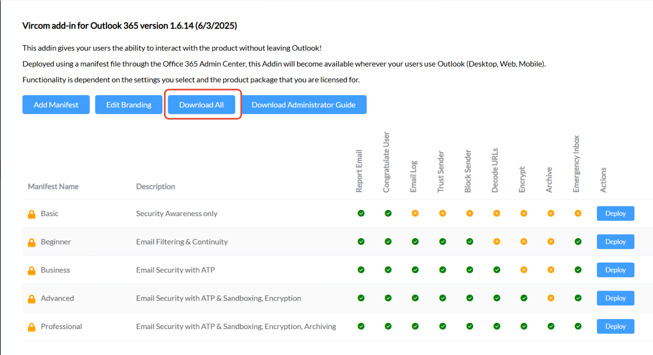Deploy the Professional manifest
This screenshot has height=355, width=653.
pyautogui.click(x=615, y=326)
